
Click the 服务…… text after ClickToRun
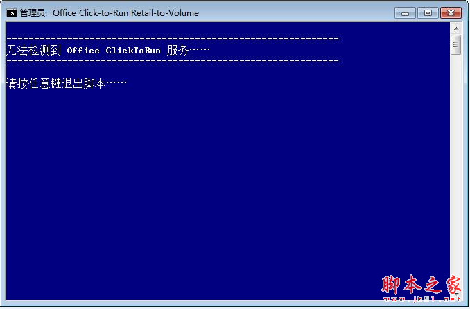point(189,50)
